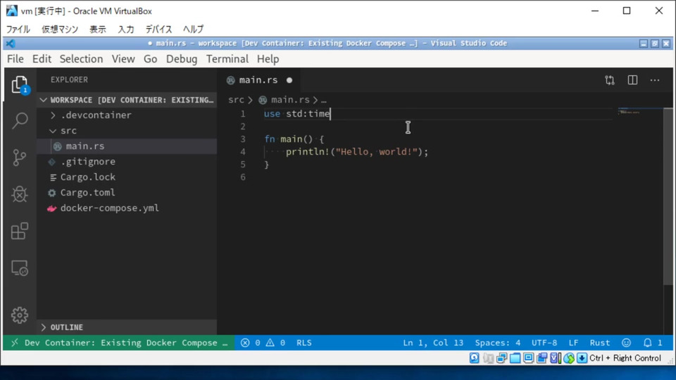Open the View menu
This screenshot has height=380, width=676.
click(123, 59)
